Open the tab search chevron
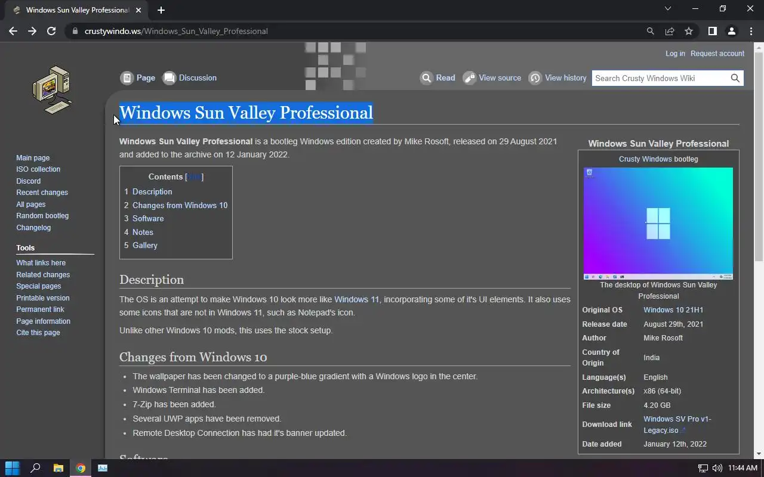 668,8
